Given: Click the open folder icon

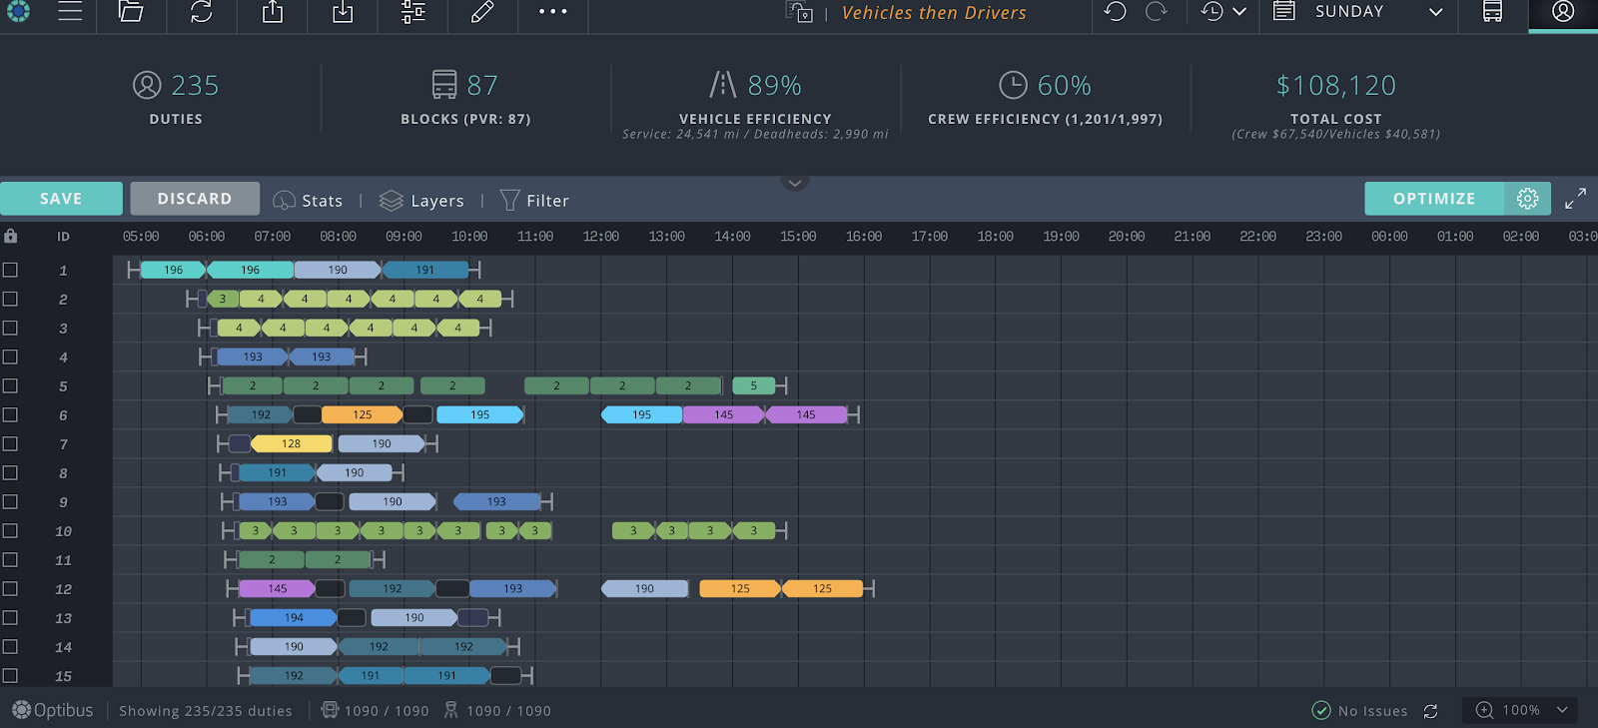Looking at the screenshot, I should 131,12.
